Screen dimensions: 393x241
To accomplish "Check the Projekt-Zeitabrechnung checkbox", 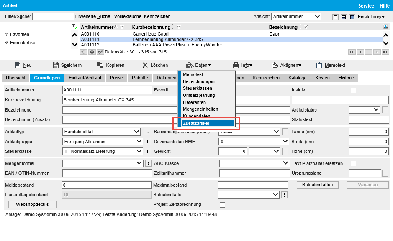I will (x=222, y=205).
